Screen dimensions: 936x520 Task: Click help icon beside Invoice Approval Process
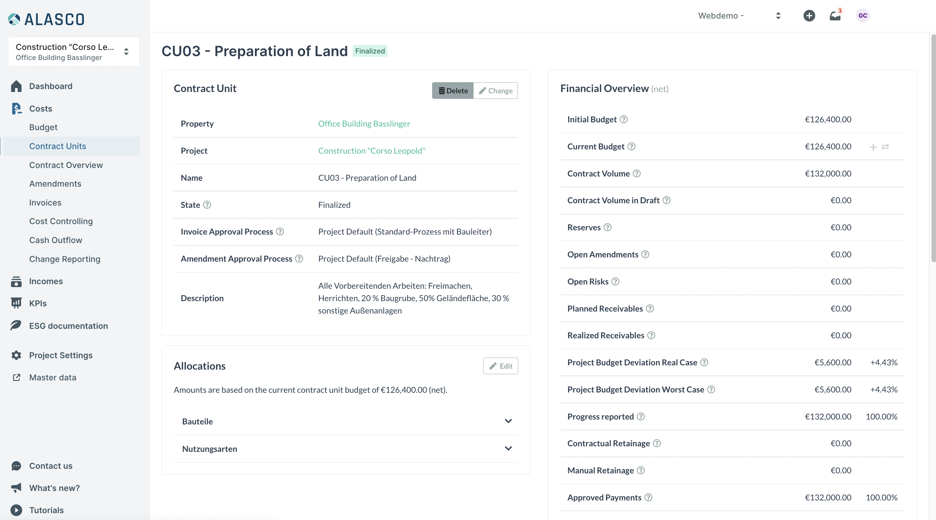[280, 232]
